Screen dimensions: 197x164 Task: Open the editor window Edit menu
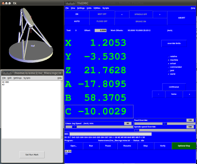(x=10, y=78)
